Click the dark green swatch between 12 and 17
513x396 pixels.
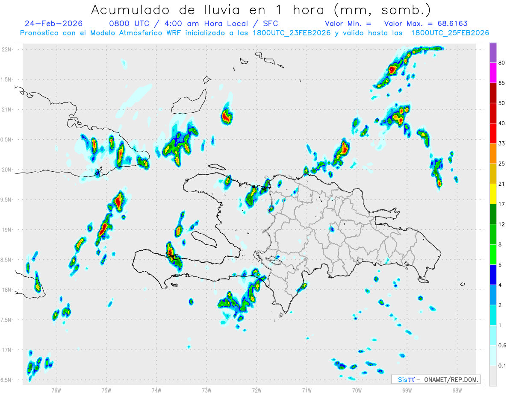pos(493,214)
